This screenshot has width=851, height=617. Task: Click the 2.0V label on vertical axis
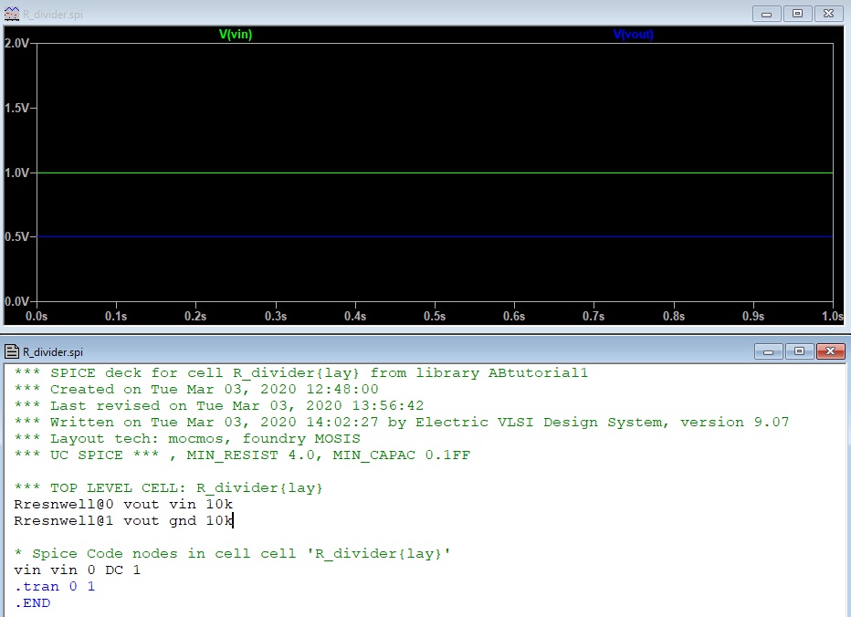pyautogui.click(x=18, y=43)
